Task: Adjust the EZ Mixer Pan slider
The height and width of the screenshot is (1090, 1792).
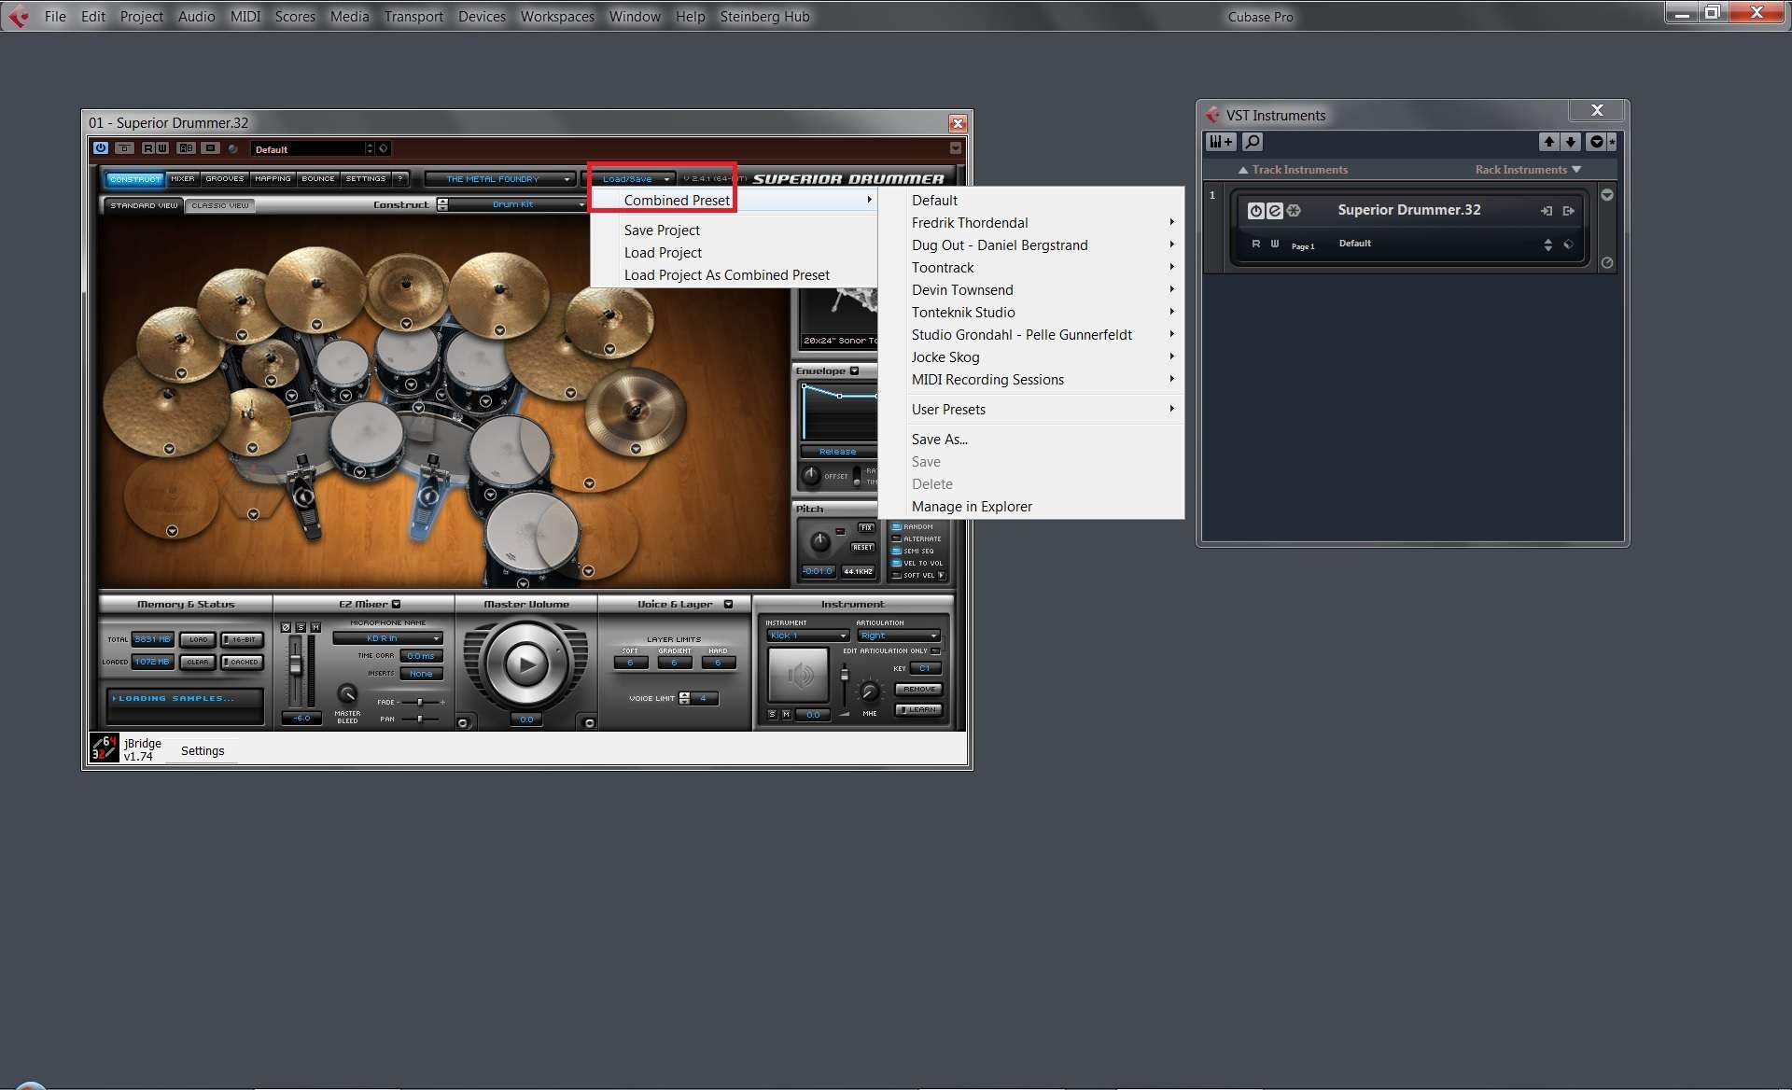Action: (420, 719)
